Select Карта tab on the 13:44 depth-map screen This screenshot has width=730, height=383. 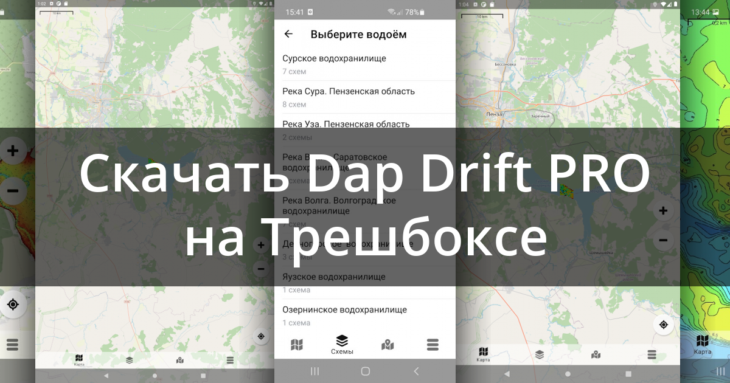703,345
